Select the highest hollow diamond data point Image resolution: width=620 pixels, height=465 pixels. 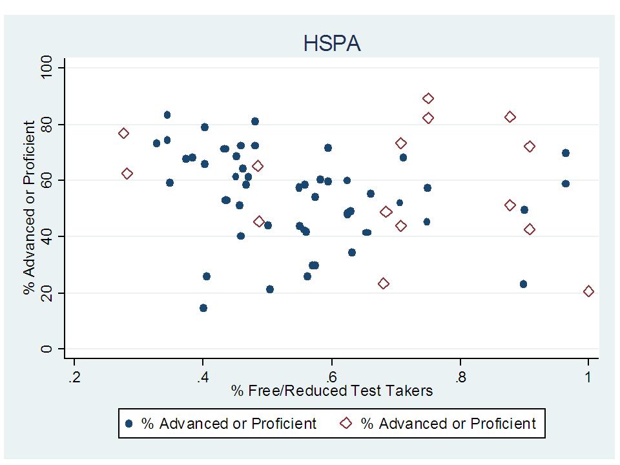pos(428,99)
